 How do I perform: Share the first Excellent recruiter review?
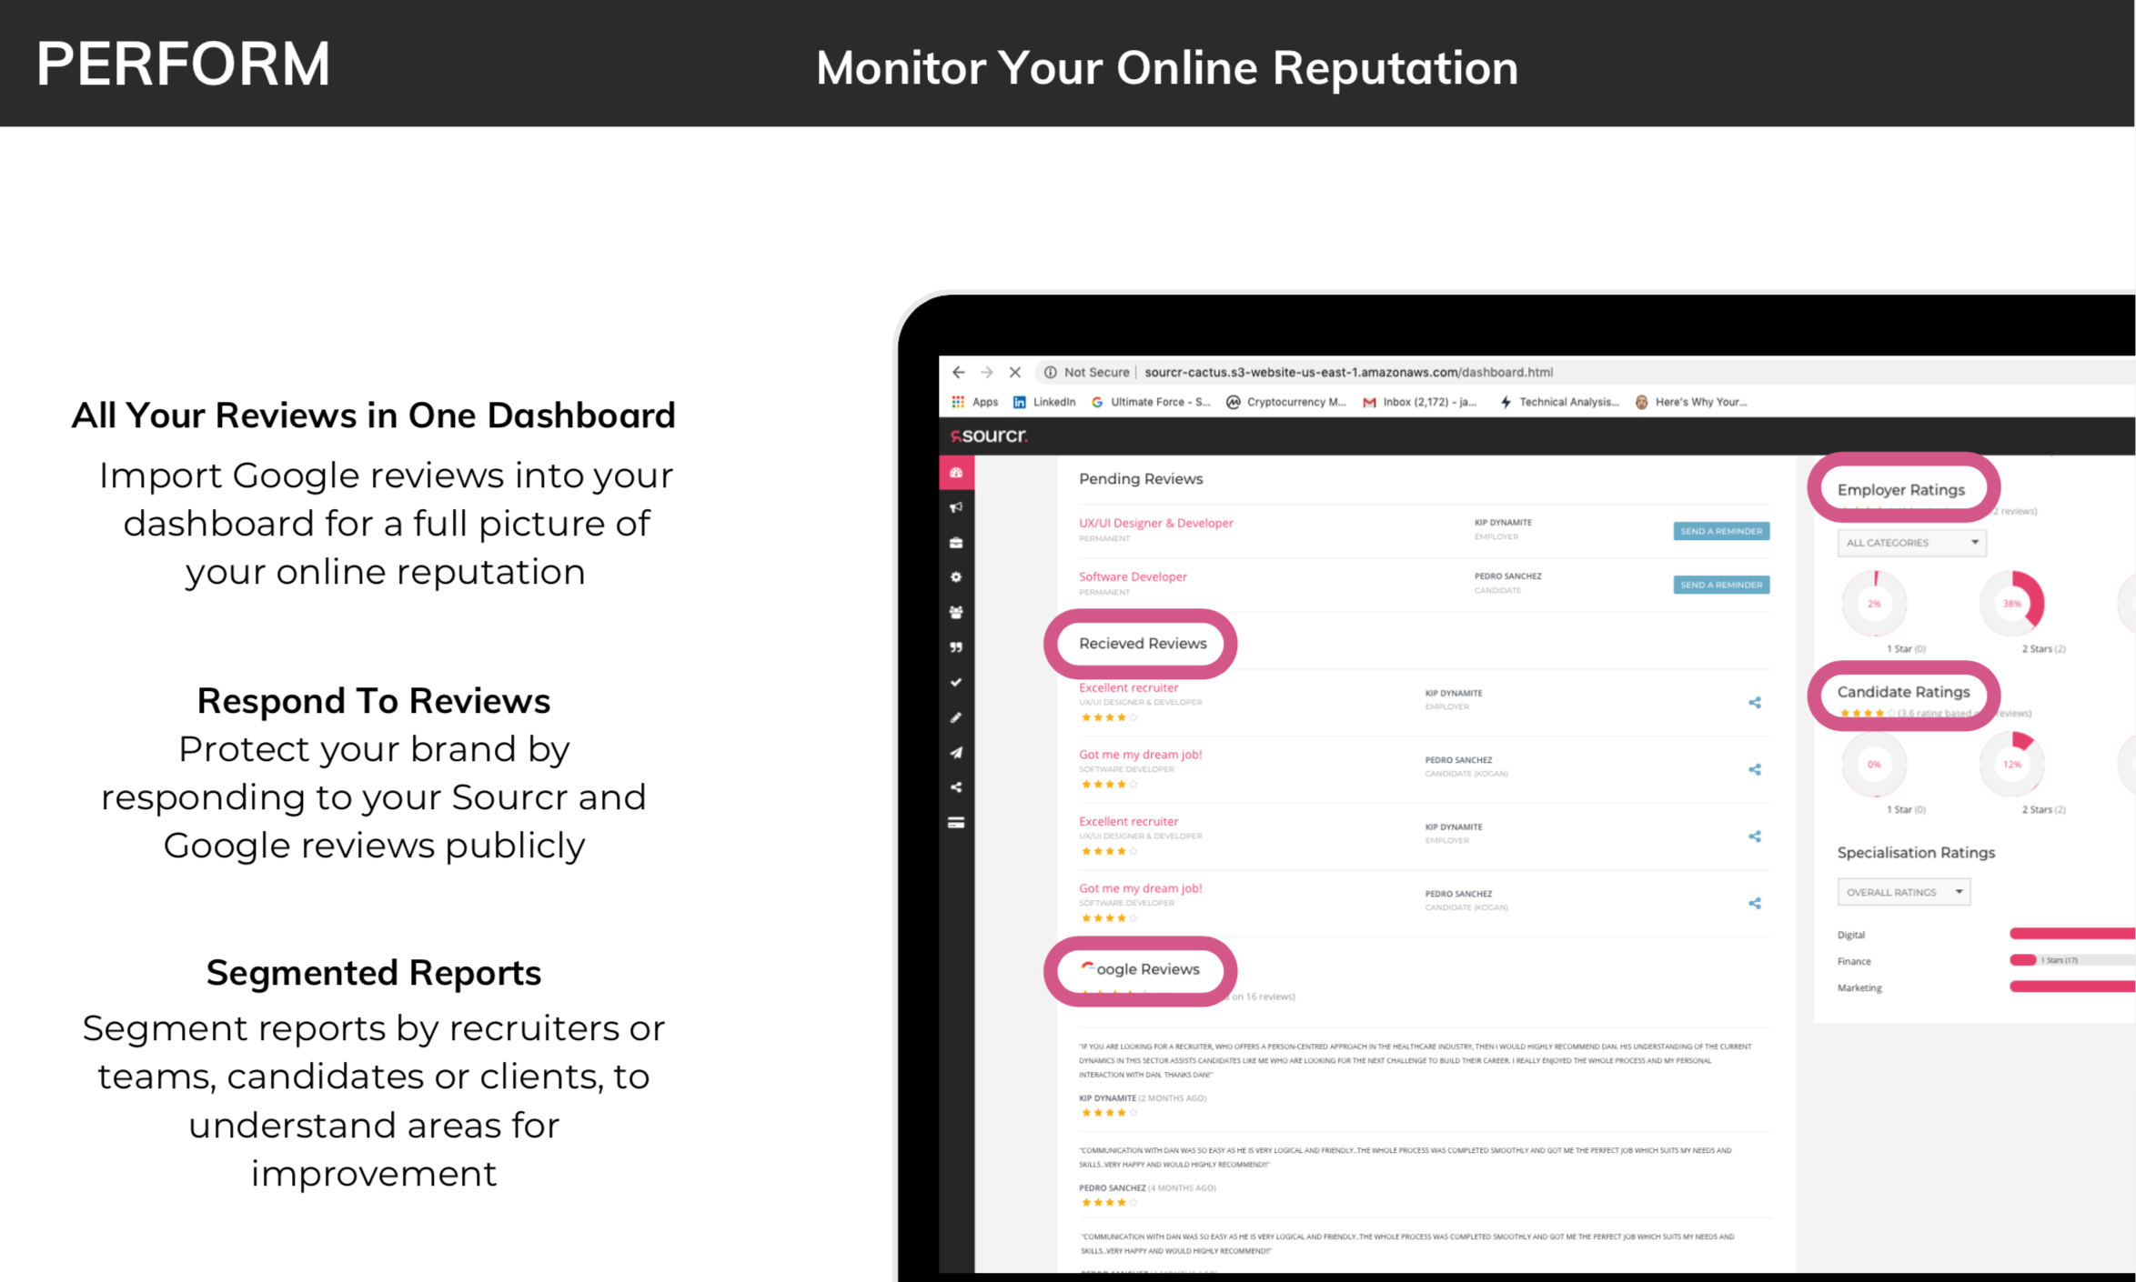tap(1755, 703)
